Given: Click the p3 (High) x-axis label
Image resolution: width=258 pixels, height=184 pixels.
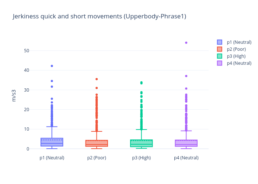Looking at the screenshot, I should (x=141, y=158).
